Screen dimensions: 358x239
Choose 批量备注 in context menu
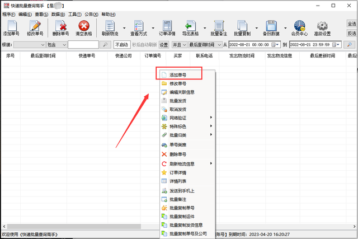pos(187,199)
